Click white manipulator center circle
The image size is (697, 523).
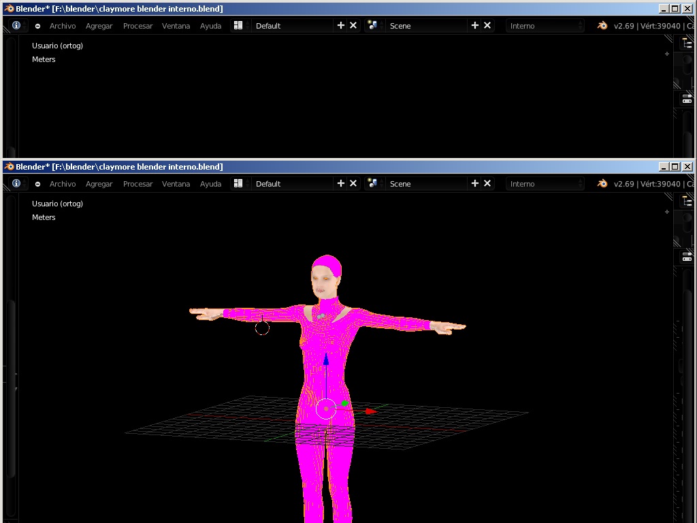point(326,409)
